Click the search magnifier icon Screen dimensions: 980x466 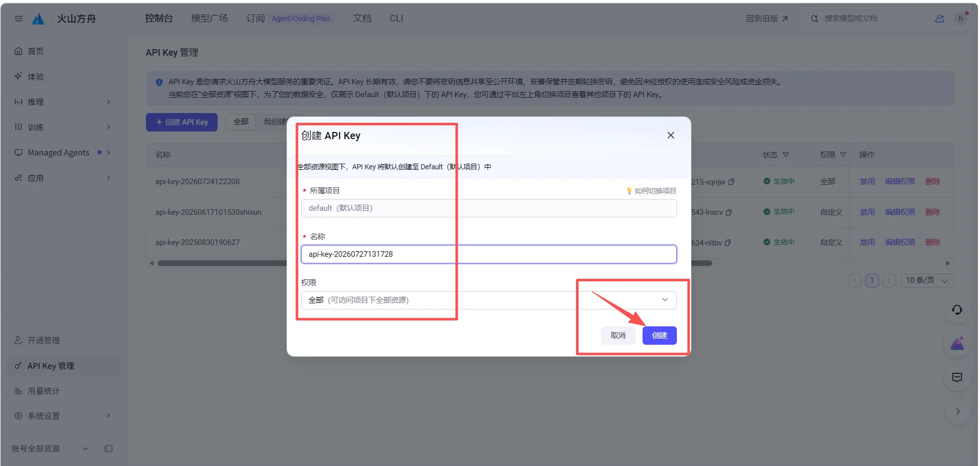click(814, 18)
